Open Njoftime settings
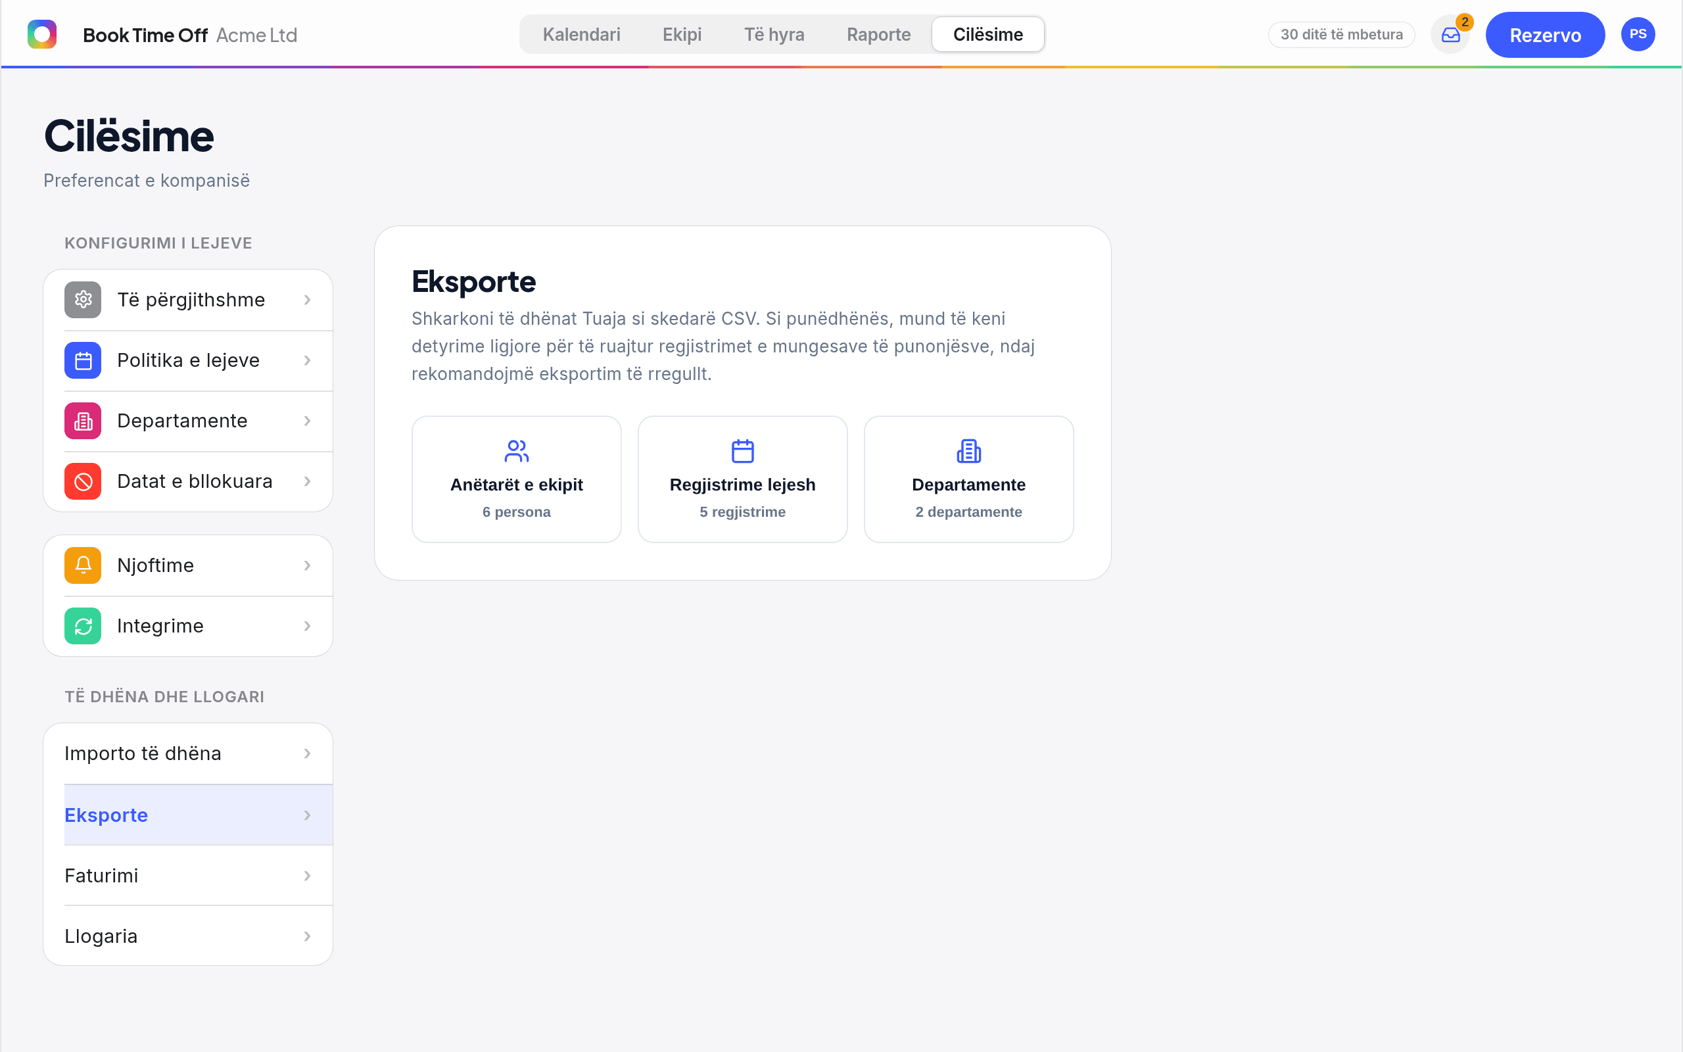The image size is (1683, 1052). (188, 565)
